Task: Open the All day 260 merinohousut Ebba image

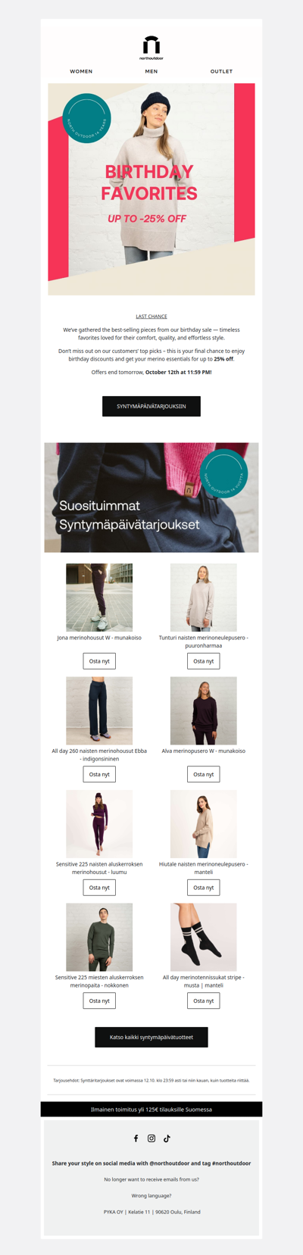Action: click(99, 710)
